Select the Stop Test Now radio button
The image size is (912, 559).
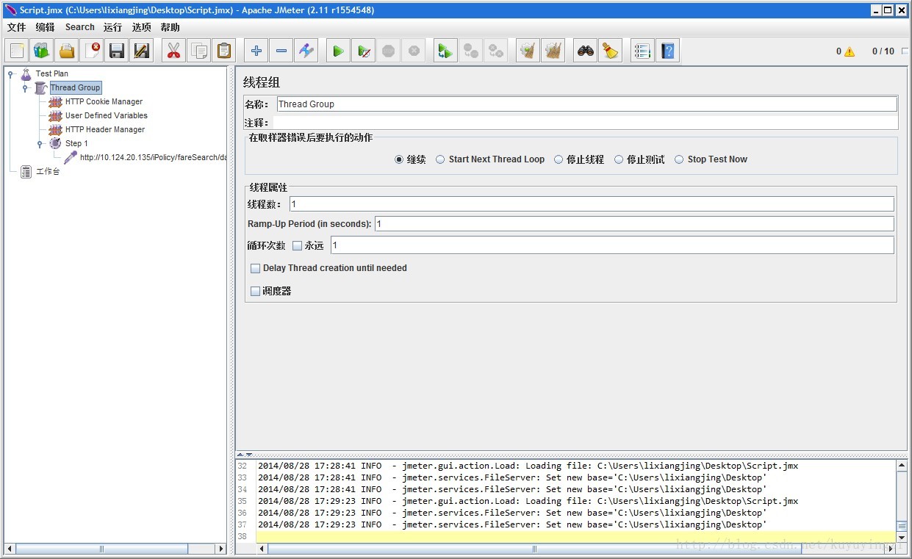679,159
